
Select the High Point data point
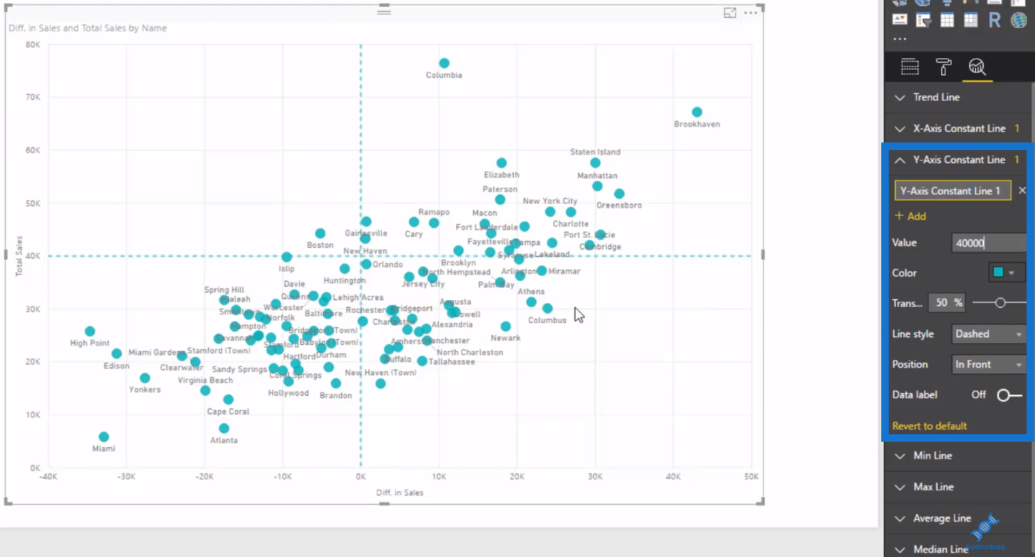point(89,331)
